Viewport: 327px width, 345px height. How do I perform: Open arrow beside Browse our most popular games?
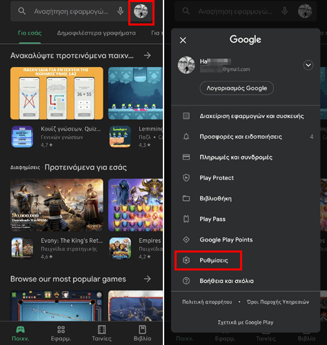point(147,279)
